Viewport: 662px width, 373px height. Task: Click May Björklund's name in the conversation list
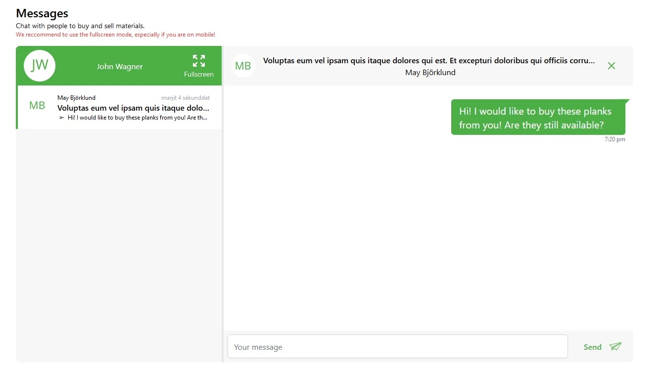tap(76, 98)
